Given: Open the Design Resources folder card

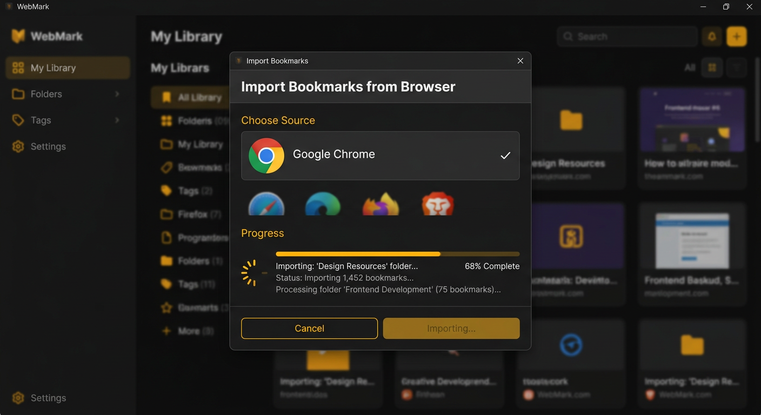Looking at the screenshot, I should pyautogui.click(x=571, y=138).
